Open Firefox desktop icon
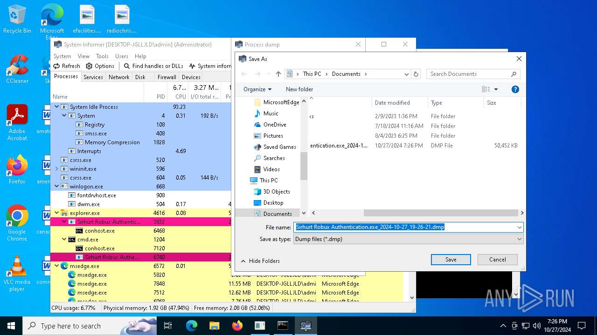This screenshot has width=597, height=335. coord(17,170)
